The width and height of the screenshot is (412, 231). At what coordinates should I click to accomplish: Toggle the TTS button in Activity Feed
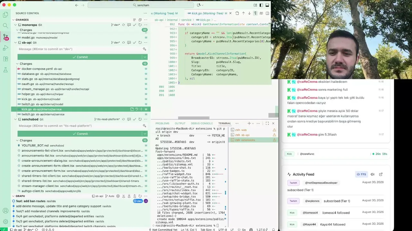(361, 174)
